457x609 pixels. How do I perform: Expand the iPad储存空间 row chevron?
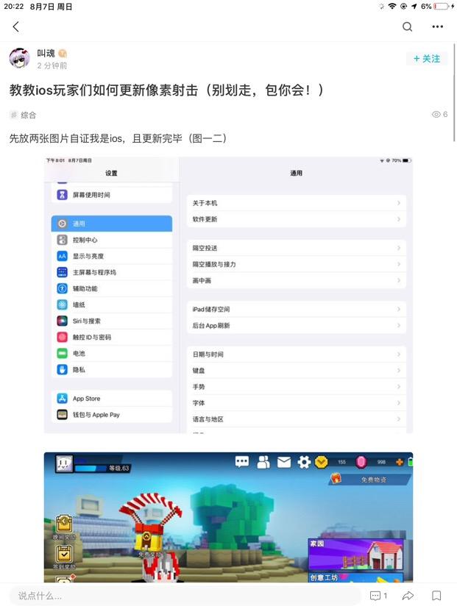coord(399,309)
